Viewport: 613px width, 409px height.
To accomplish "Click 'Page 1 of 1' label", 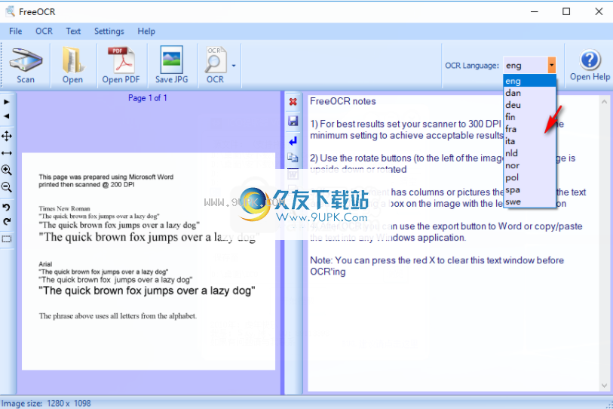I will [147, 98].
